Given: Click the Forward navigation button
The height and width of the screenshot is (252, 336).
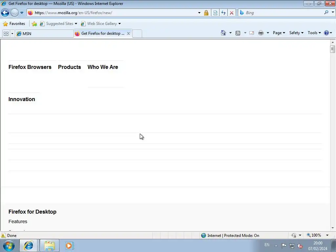Looking at the screenshot, I should point(14,13).
